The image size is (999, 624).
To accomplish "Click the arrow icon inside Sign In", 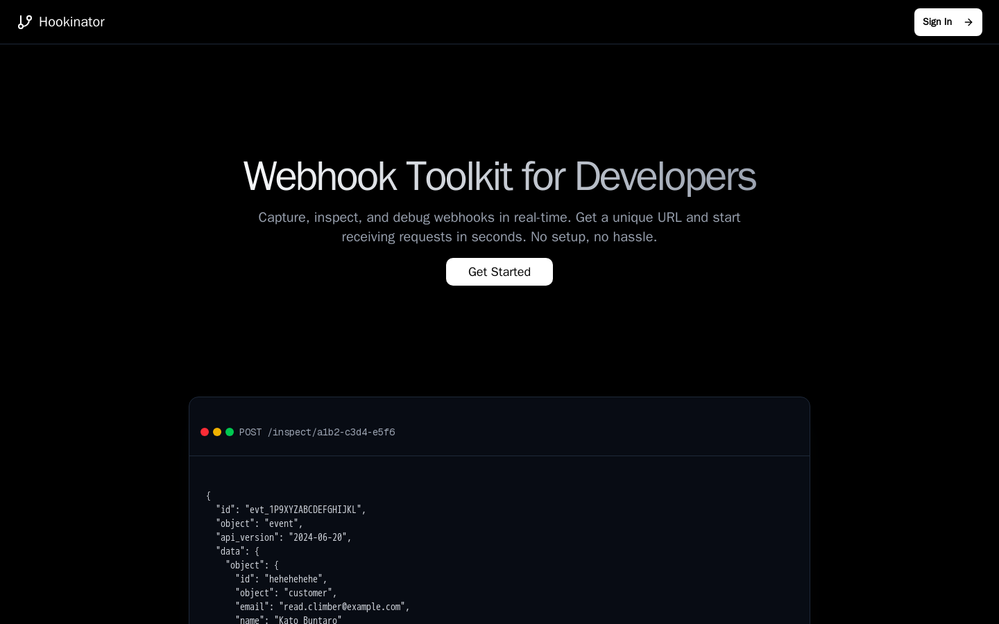I will coord(968,22).
